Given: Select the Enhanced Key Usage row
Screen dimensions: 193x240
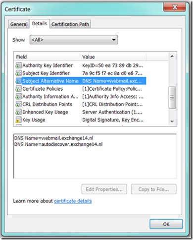Looking at the screenshot, I should tap(80, 112).
